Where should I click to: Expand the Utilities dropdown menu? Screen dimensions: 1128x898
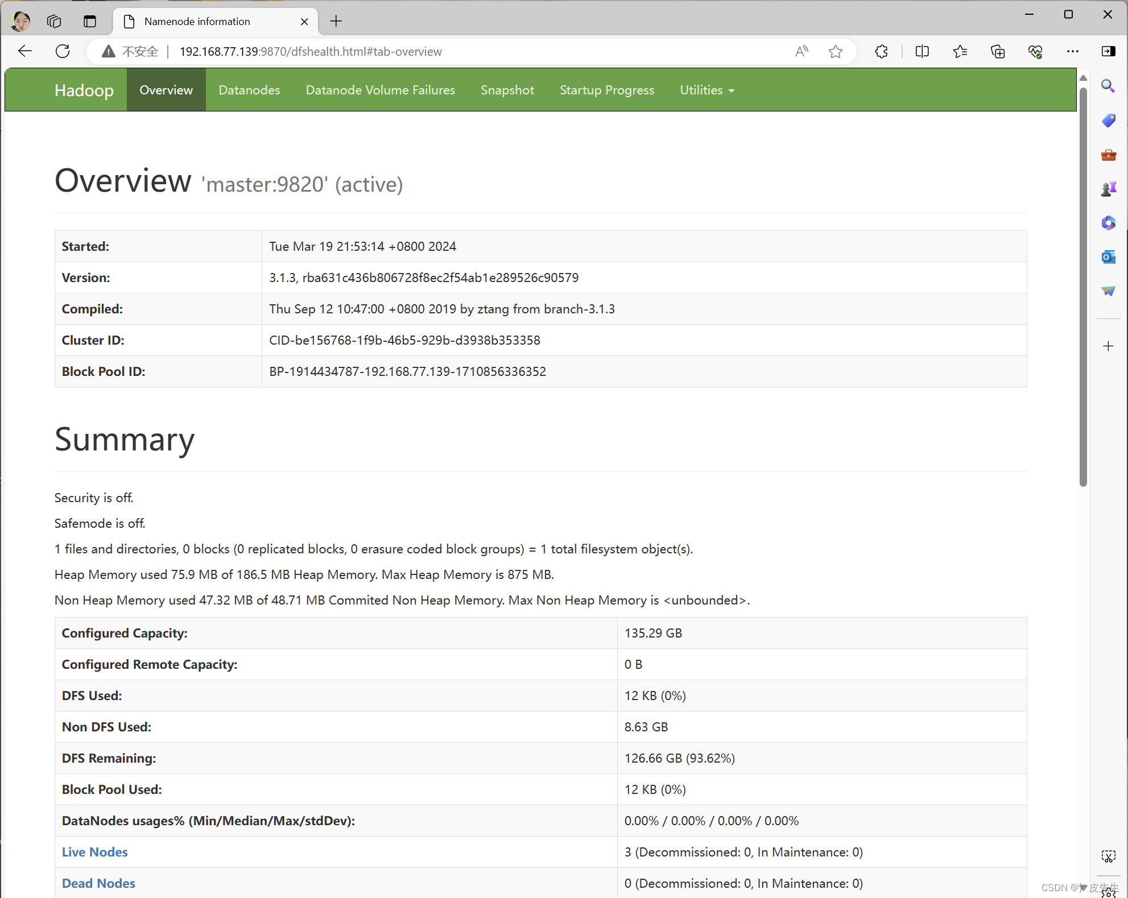pos(707,90)
